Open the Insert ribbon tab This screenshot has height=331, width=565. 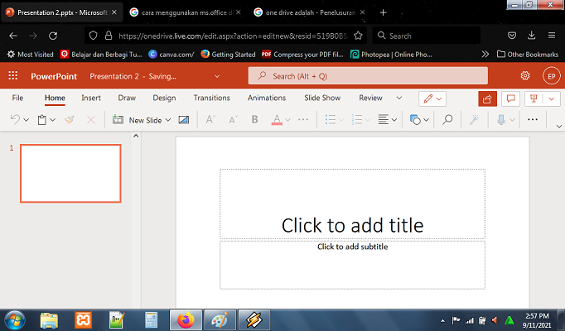pos(91,98)
